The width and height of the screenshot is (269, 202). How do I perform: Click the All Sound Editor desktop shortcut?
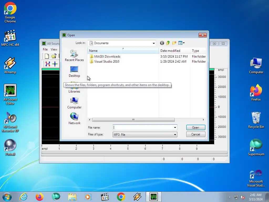pos(10,95)
